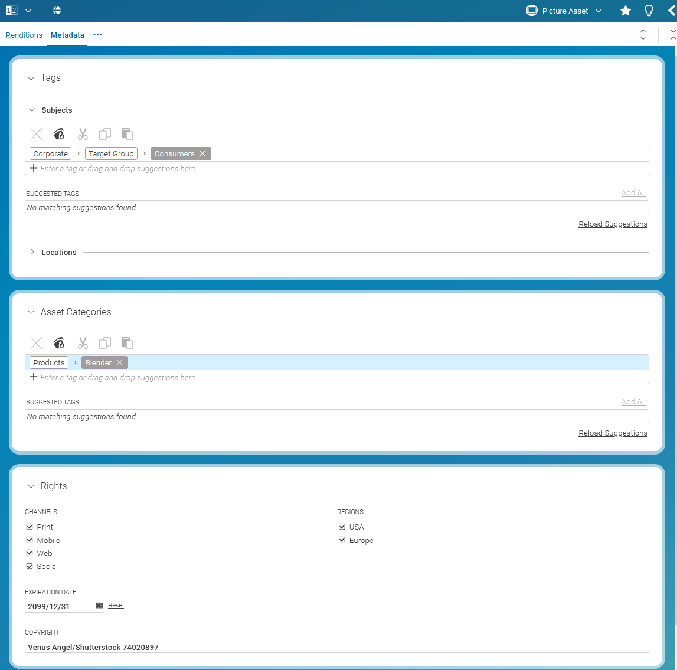Viewport: 677px width, 670px height.
Task: Expand the Locations section
Action: click(x=32, y=252)
